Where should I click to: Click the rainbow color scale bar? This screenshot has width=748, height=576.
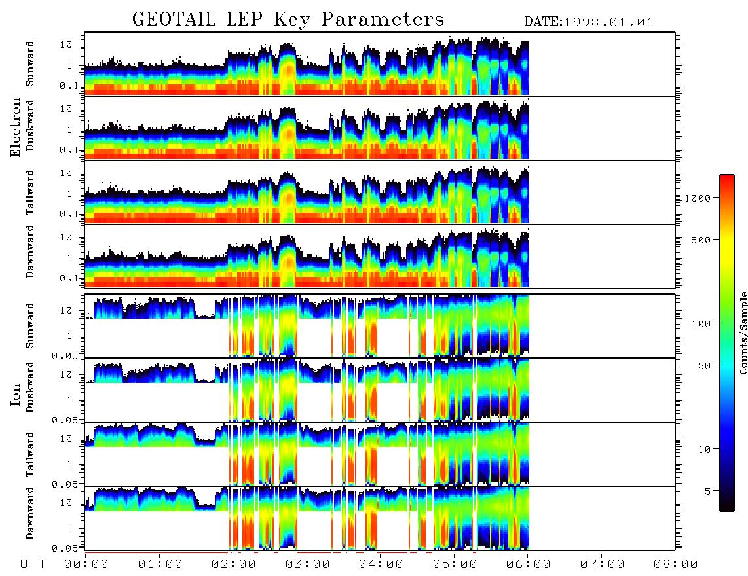click(727, 344)
